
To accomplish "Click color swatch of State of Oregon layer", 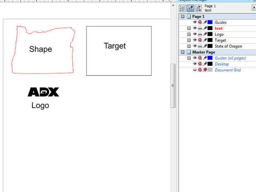I will pyautogui.click(x=210, y=46).
